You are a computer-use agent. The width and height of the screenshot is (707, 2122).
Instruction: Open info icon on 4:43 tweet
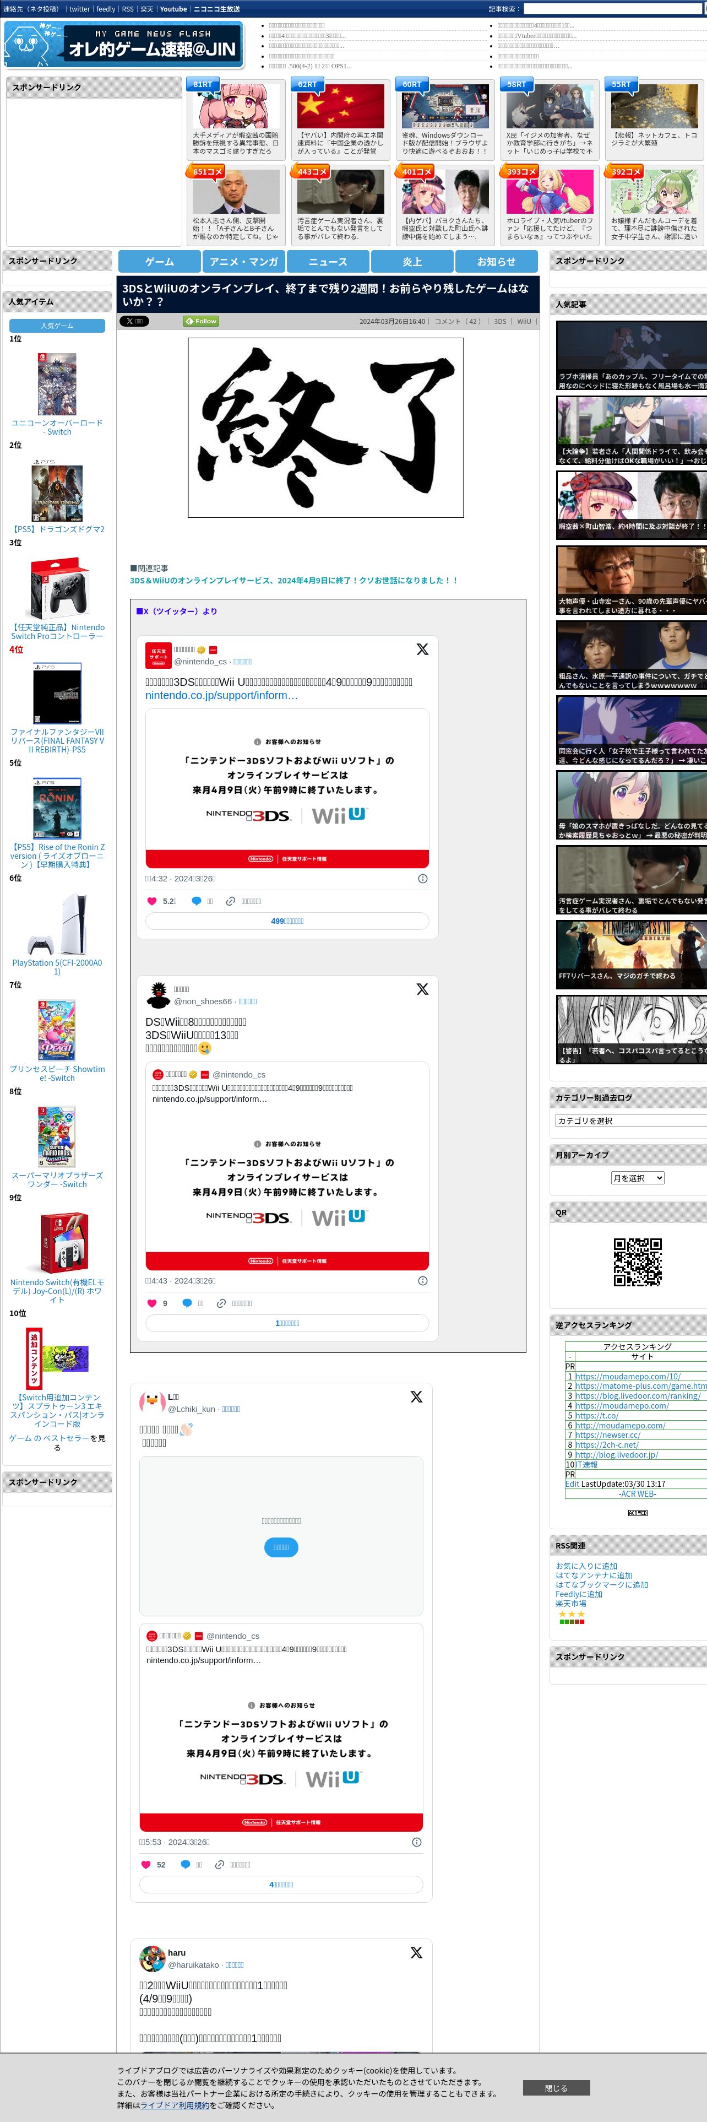423,1280
